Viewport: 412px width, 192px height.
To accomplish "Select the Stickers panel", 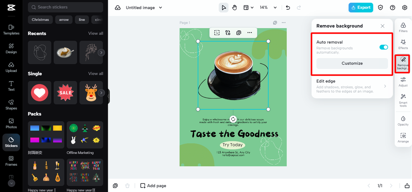I will 11,142.
